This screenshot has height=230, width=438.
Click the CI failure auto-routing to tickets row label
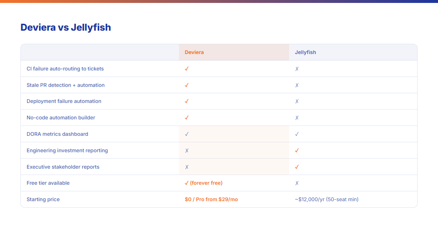point(65,69)
